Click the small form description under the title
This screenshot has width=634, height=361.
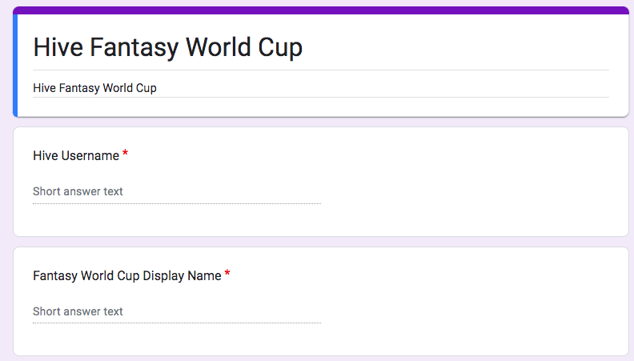pyautogui.click(x=94, y=88)
